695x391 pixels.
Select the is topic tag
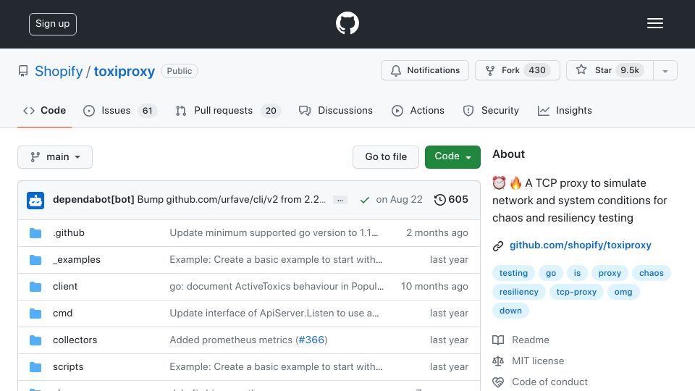[x=577, y=273]
